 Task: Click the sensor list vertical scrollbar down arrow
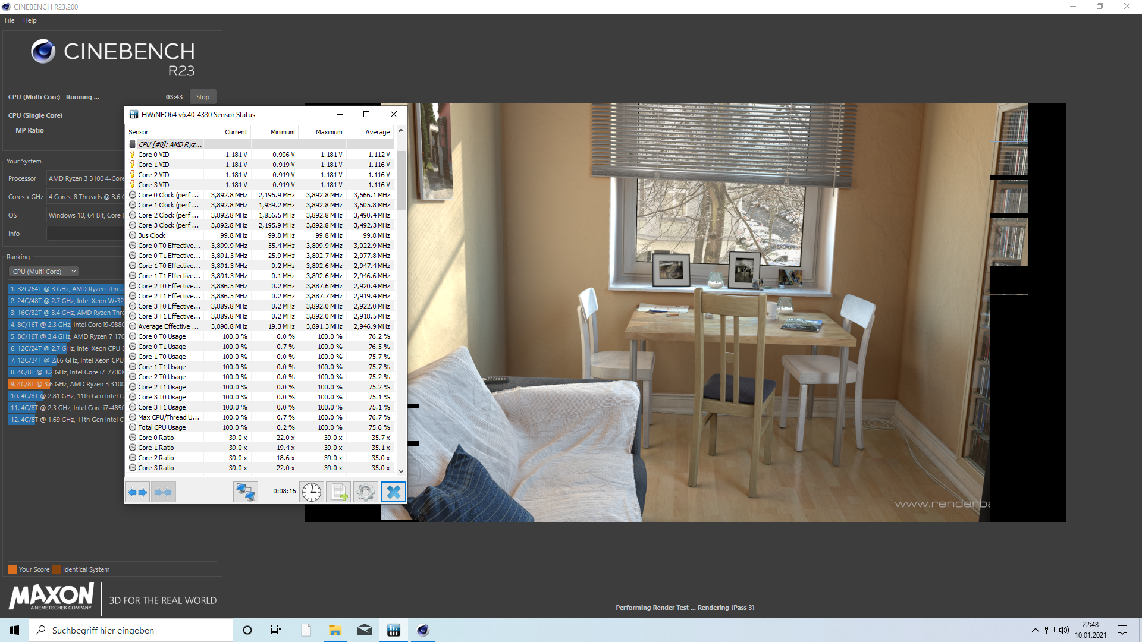[401, 471]
